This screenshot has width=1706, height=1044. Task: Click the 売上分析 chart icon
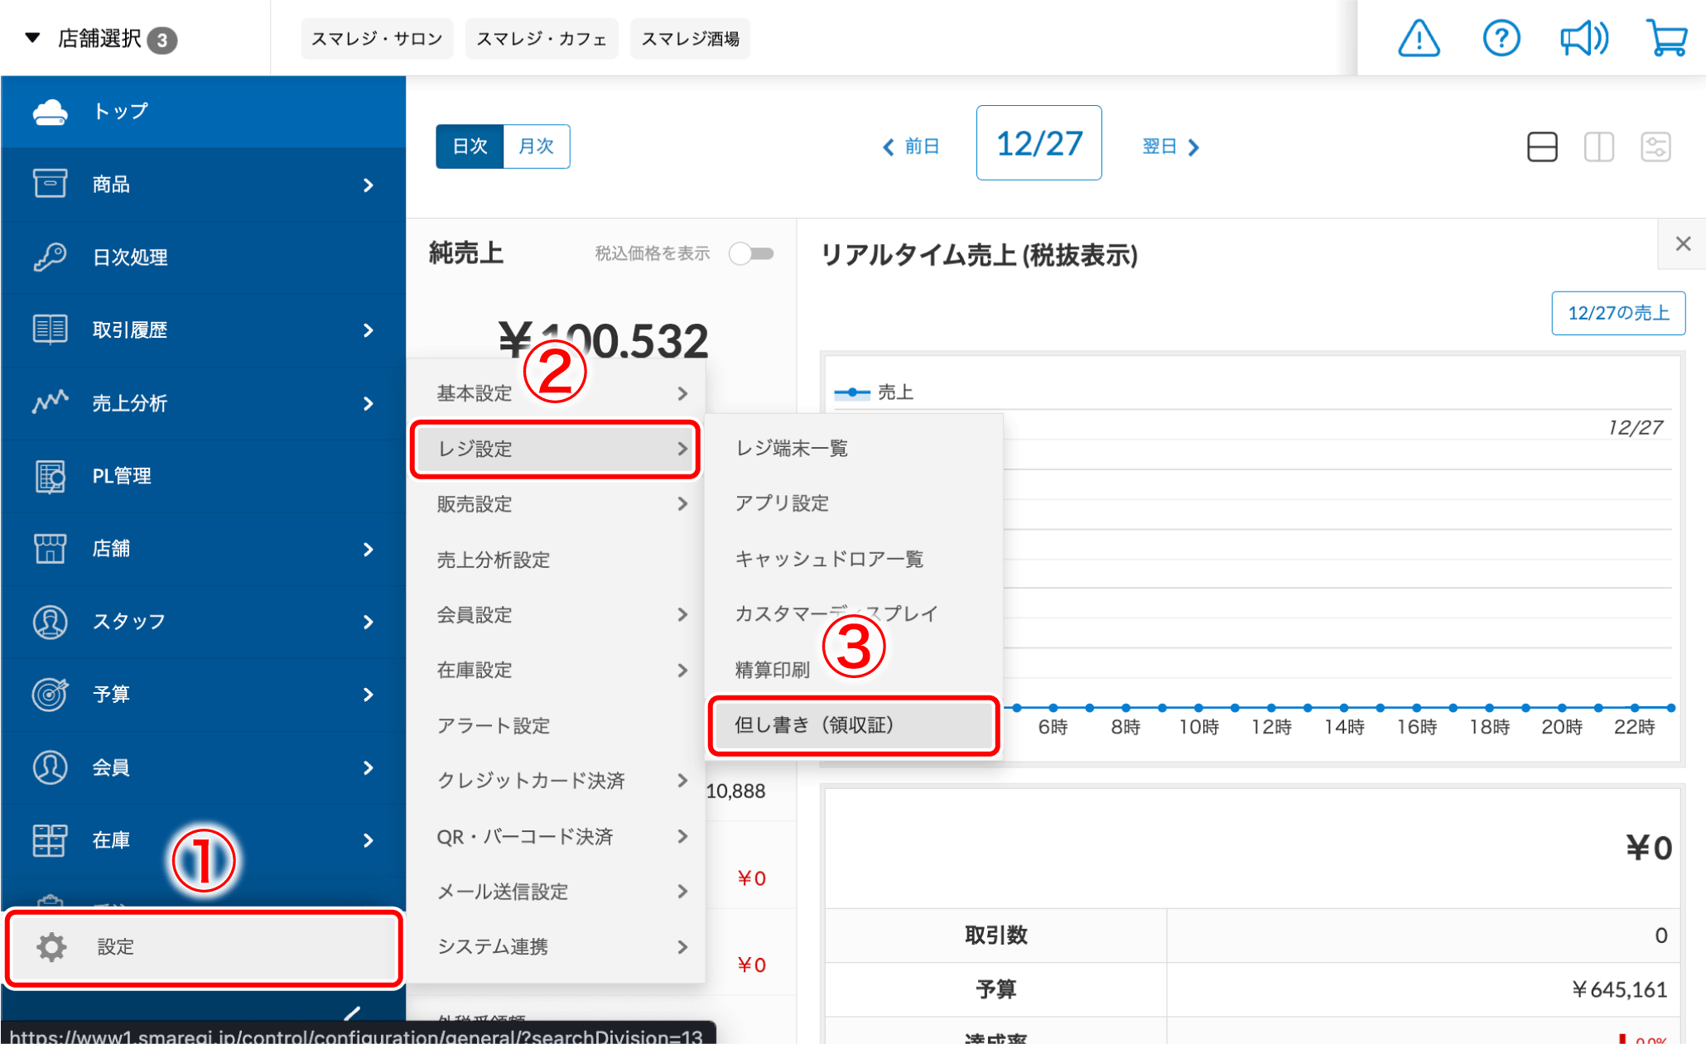[x=50, y=402]
